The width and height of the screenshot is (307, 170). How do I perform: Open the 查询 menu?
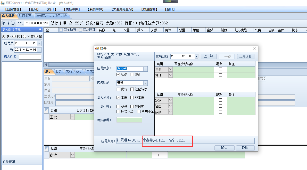pyautogui.click(x=34, y=9)
